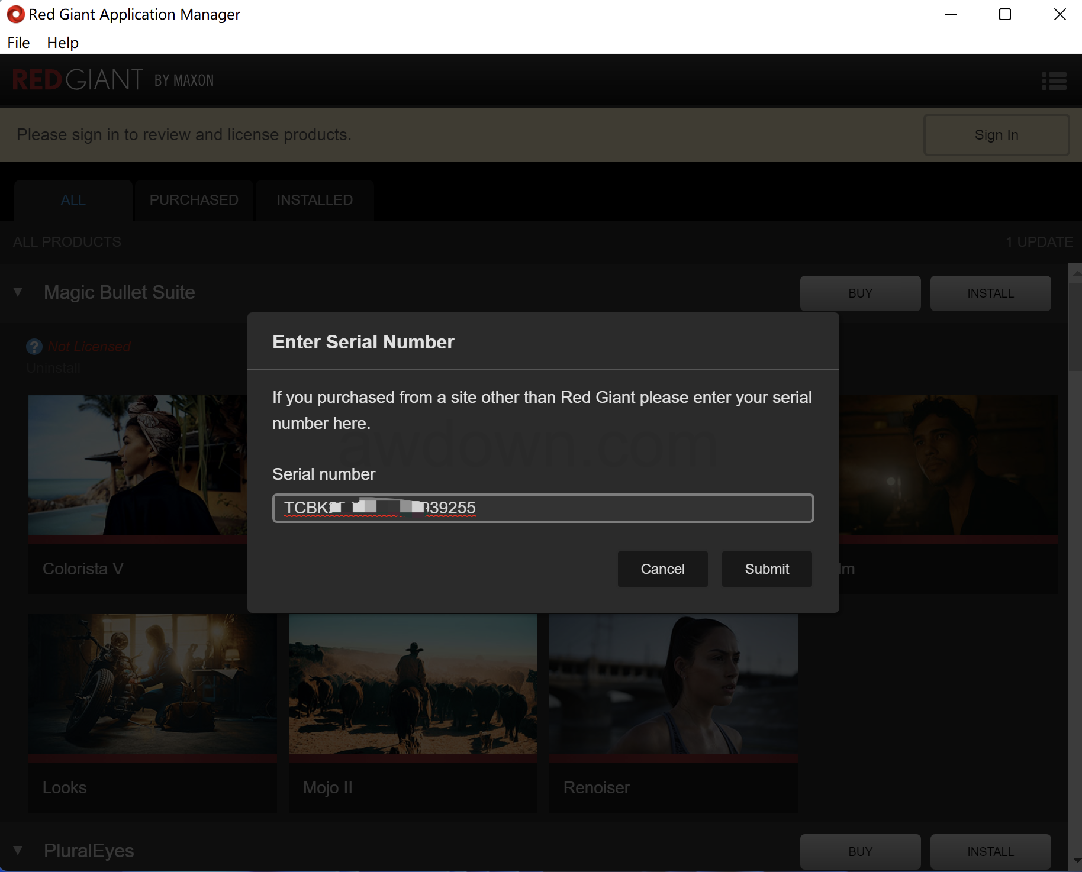Viewport: 1082px width, 872px height.
Task: Select the All products tab
Action: tap(73, 200)
